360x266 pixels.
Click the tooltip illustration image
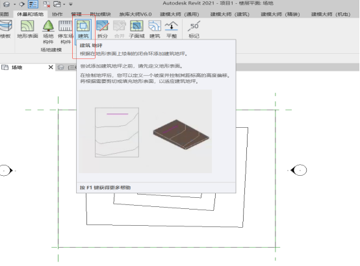tap(145, 131)
